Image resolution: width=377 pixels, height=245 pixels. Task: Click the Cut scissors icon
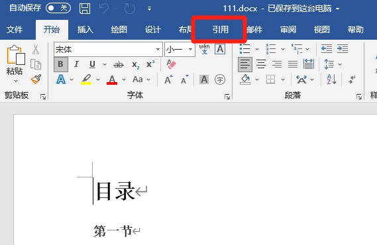(36, 49)
